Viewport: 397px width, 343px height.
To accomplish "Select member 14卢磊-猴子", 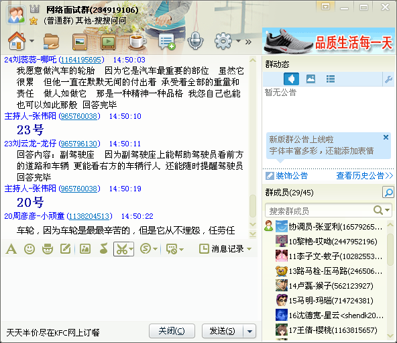I will tap(325, 286).
